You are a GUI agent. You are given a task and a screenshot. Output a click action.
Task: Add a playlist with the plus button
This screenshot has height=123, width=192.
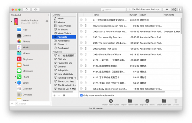pos(54,96)
